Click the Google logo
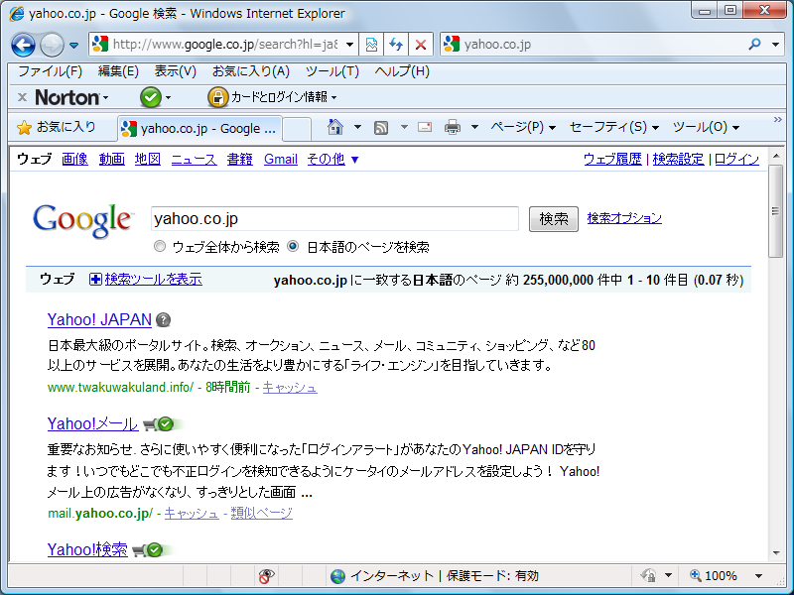This screenshot has width=794, height=595. pos(82,220)
